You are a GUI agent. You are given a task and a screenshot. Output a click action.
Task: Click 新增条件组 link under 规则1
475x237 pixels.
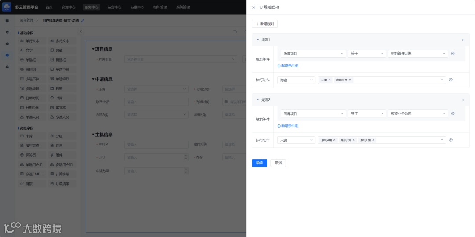pos(288,66)
